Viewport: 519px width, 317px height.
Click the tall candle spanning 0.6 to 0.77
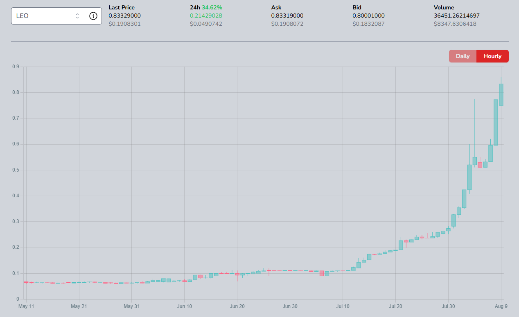496,123
